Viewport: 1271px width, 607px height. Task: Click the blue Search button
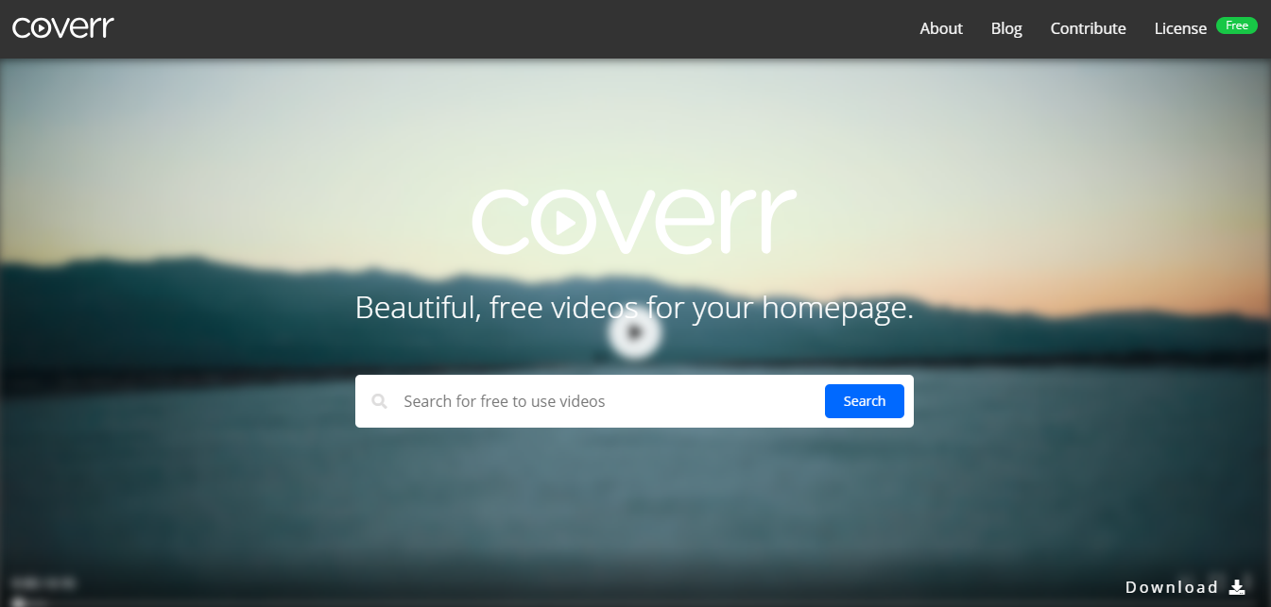pos(864,401)
